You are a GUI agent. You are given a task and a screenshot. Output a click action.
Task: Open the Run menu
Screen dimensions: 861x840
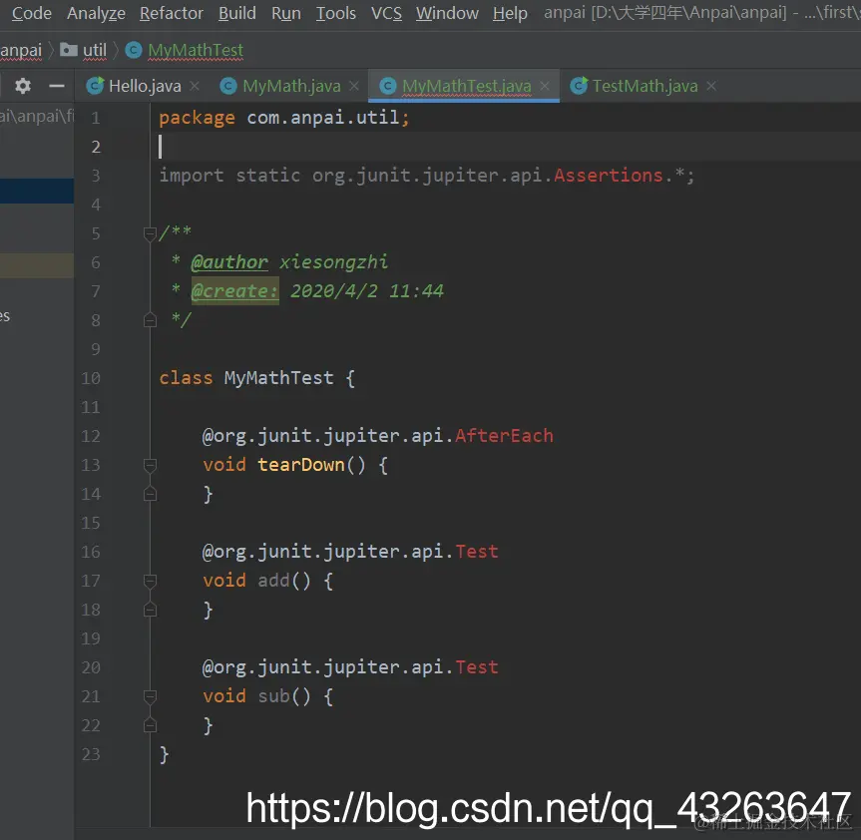[286, 13]
